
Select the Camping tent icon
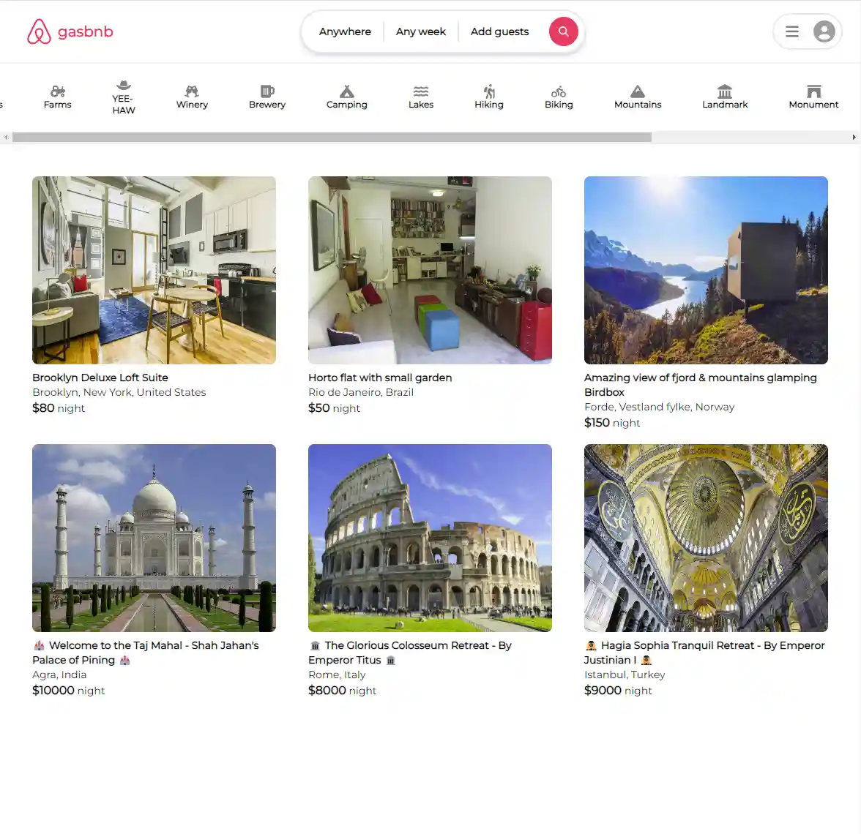point(346,91)
